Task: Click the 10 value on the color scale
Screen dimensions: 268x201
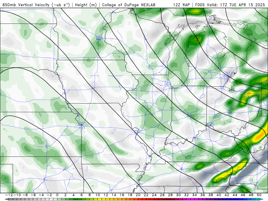Action: click(97, 195)
